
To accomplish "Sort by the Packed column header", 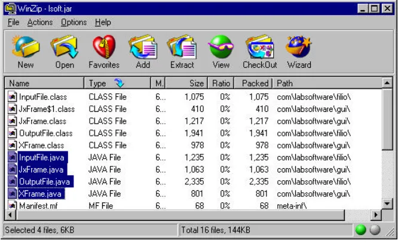I will click(253, 83).
